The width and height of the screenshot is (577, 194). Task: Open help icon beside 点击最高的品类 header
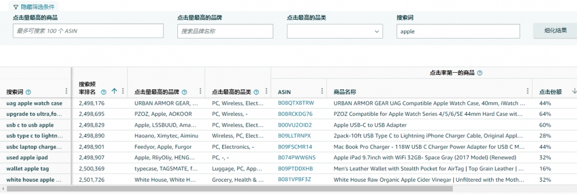(257, 92)
